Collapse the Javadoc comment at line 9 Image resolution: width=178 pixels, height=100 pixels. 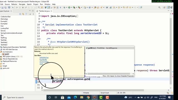pyautogui.click(x=40, y=22)
